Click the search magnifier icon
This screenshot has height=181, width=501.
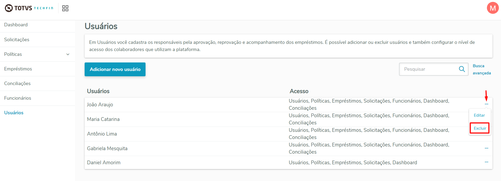pos(462,69)
